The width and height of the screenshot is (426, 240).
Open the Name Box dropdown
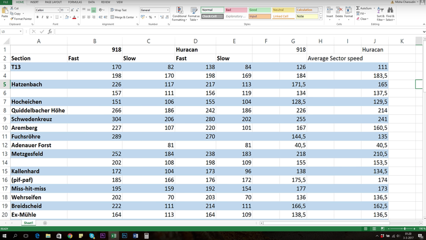pos(20,31)
